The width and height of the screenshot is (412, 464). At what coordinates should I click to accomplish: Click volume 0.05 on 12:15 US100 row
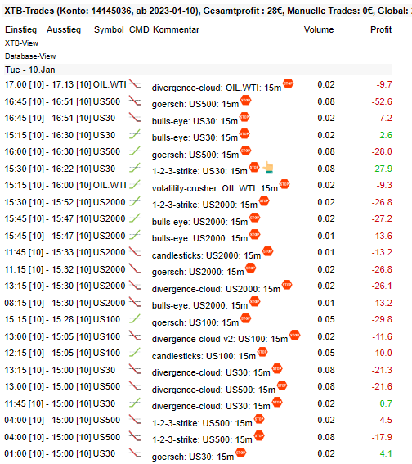click(x=326, y=353)
